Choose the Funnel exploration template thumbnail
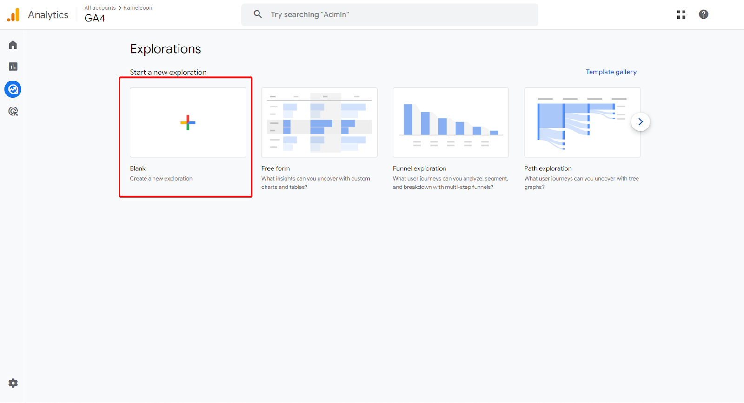The image size is (744, 403). pyautogui.click(x=451, y=123)
